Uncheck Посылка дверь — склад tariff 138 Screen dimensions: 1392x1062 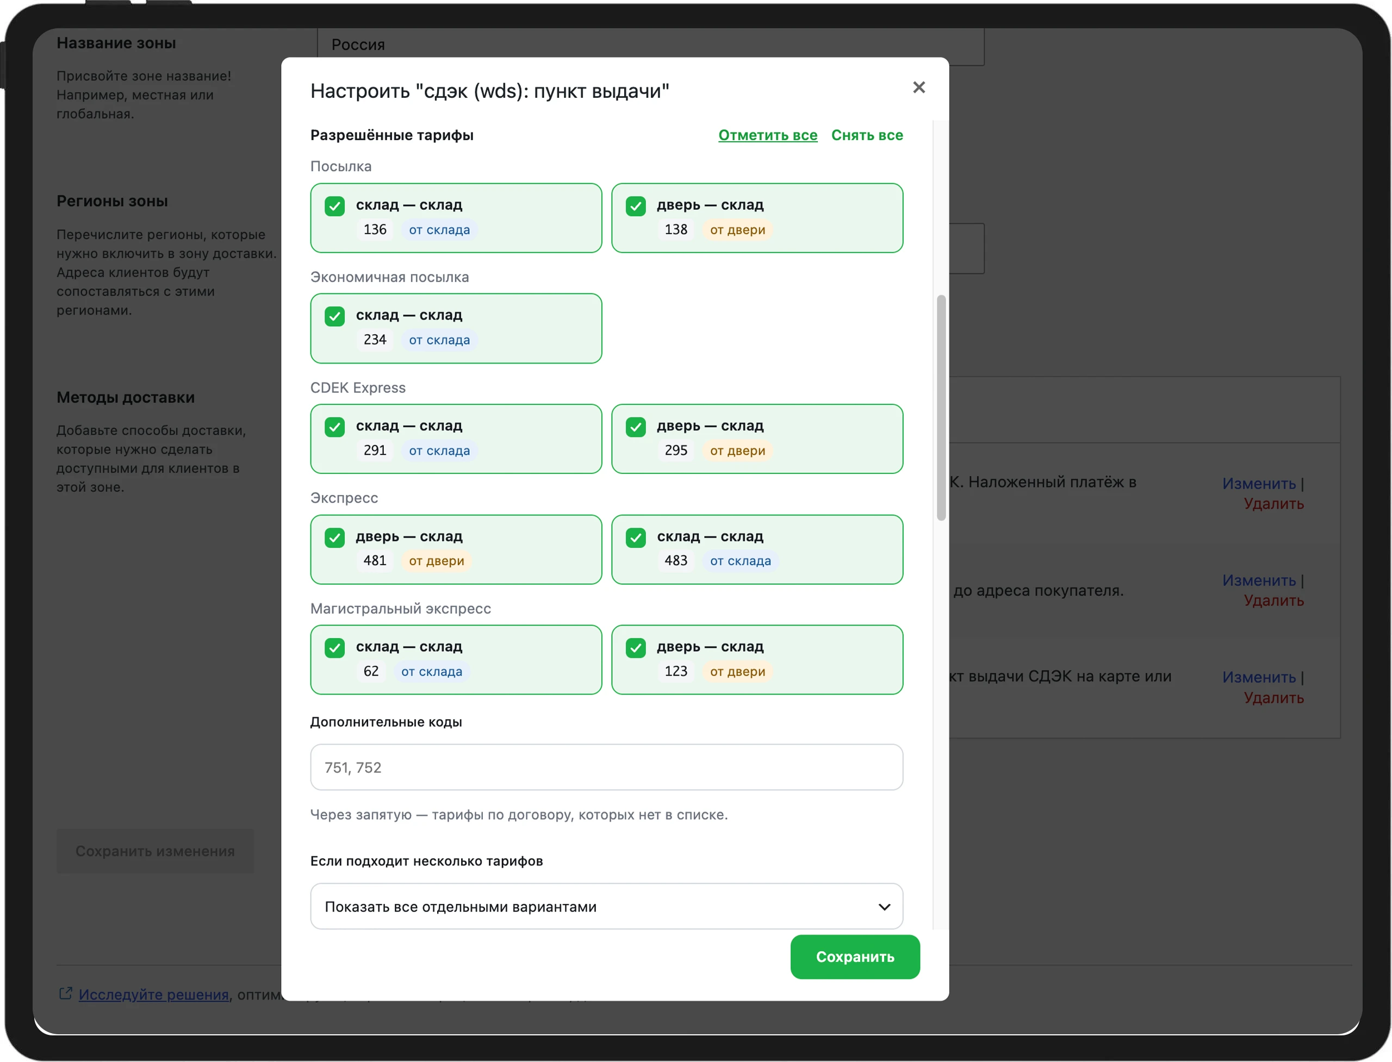click(636, 206)
